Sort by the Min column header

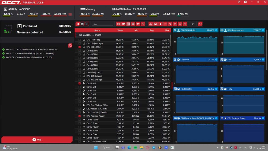tap(136, 30)
